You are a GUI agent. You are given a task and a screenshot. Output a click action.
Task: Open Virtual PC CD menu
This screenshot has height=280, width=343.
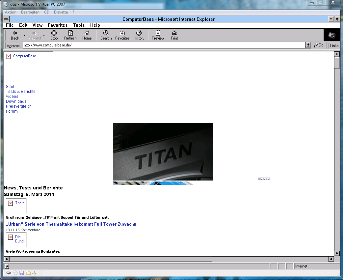(47, 12)
